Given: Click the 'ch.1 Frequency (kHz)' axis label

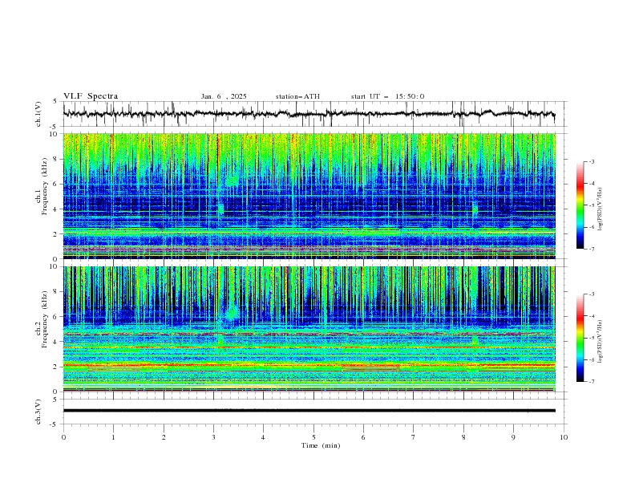Looking at the screenshot, I should point(42,185).
